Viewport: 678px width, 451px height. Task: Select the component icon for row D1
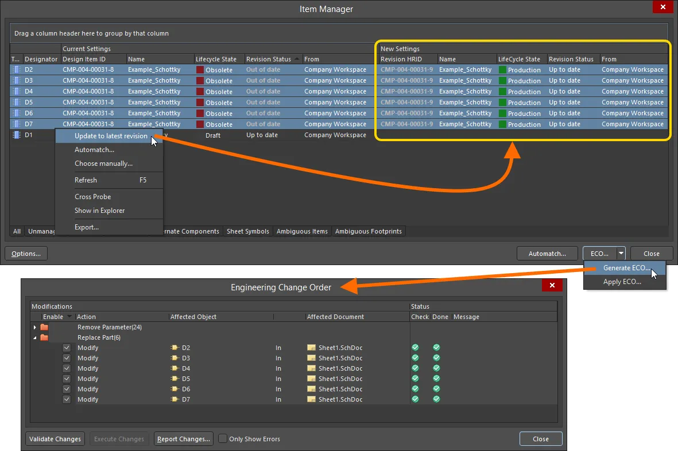[17, 135]
